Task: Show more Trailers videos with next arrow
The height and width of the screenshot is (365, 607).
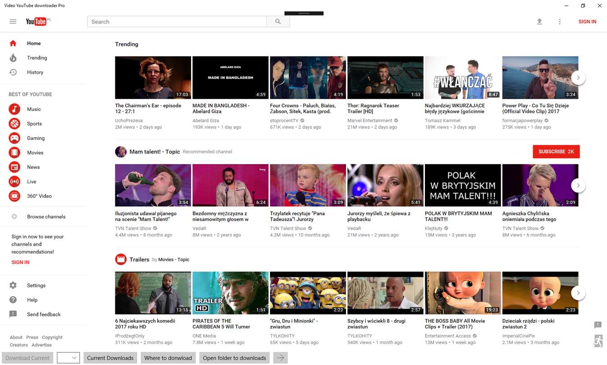Action: pyautogui.click(x=578, y=293)
